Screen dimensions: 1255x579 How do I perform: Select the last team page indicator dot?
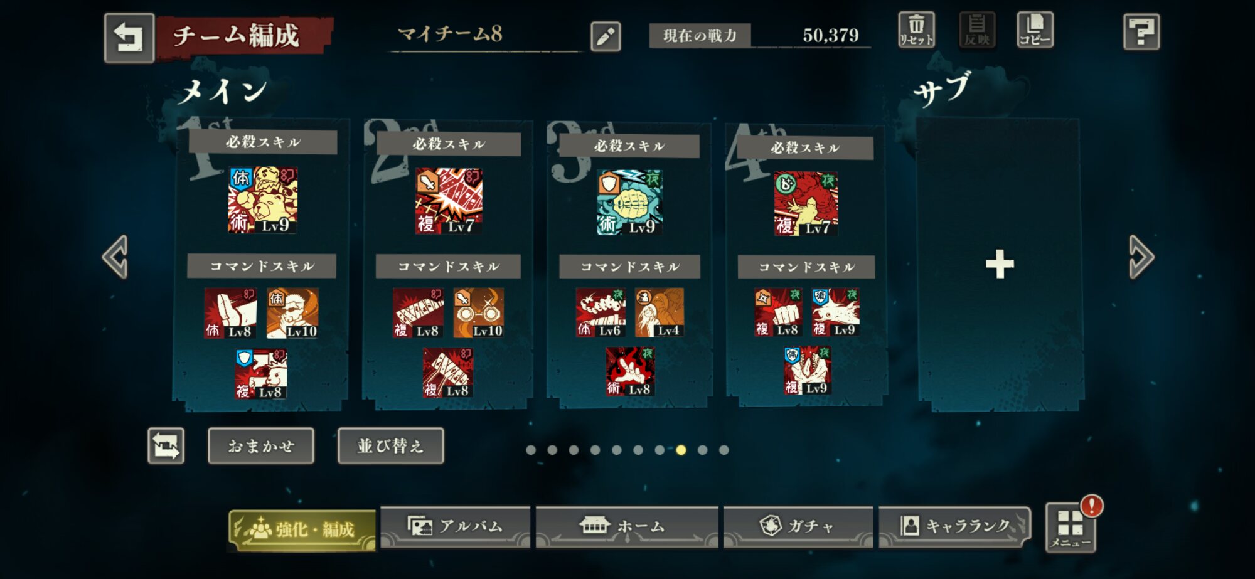coord(724,450)
